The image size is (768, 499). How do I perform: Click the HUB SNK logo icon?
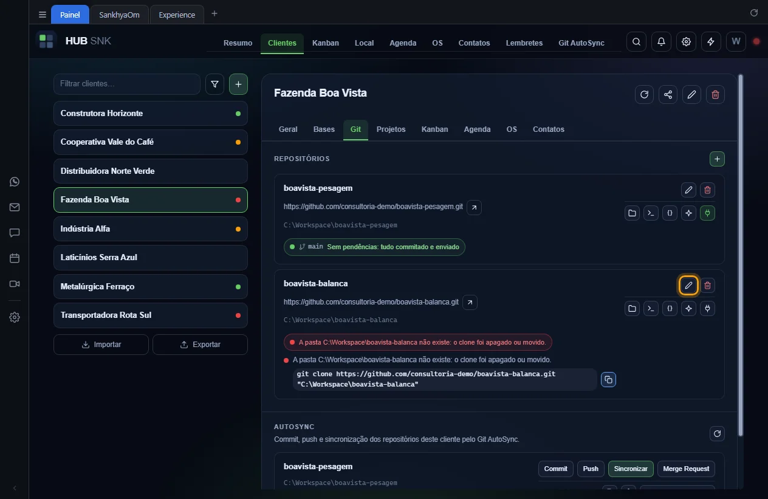tap(46, 41)
